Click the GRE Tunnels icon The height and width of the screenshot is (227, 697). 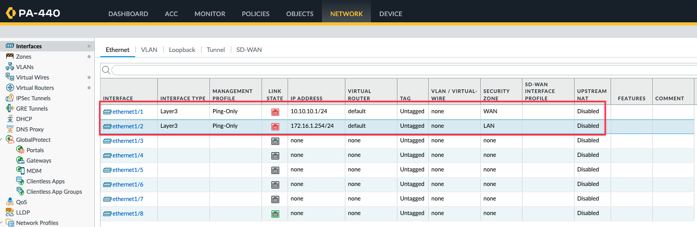10,109
